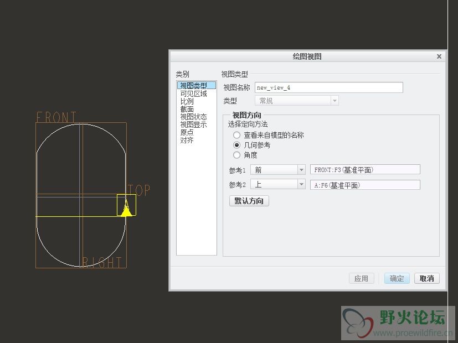Select 视图状态 category
Image resolution: width=458 pixels, height=343 pixels.
pos(193,117)
